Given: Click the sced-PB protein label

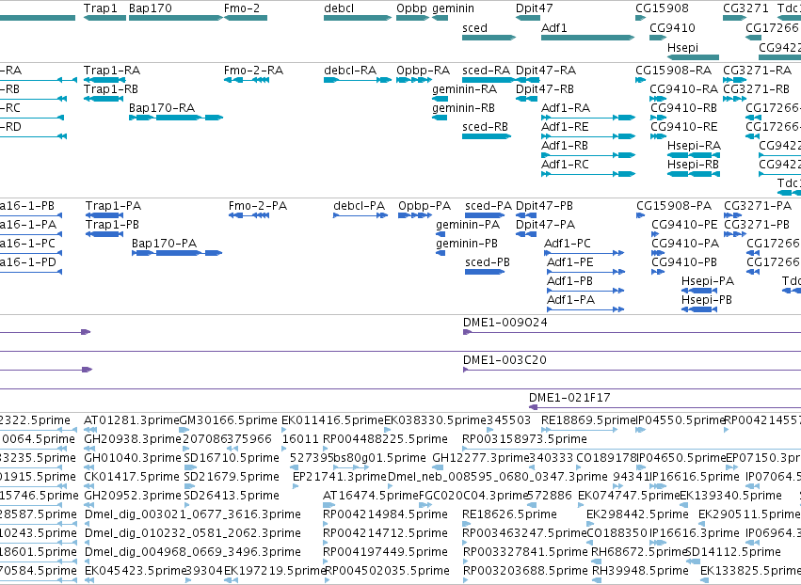Looking at the screenshot, I should [x=488, y=262].
